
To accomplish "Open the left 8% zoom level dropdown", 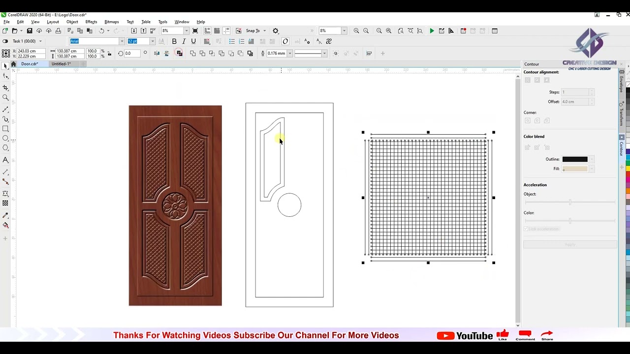I will 186,31.
